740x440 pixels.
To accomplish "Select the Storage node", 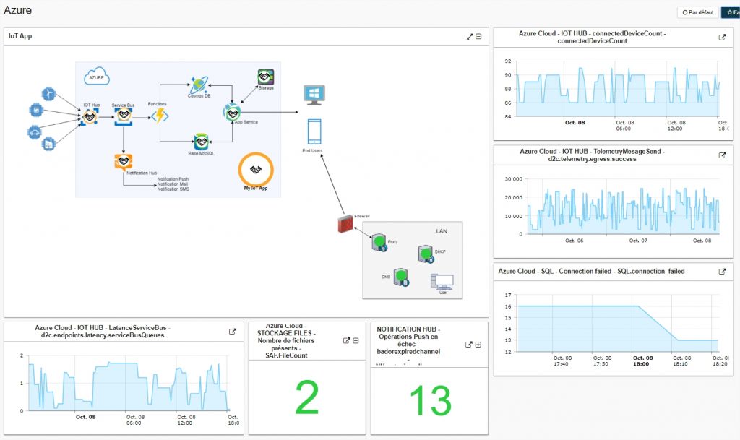I will click(266, 77).
